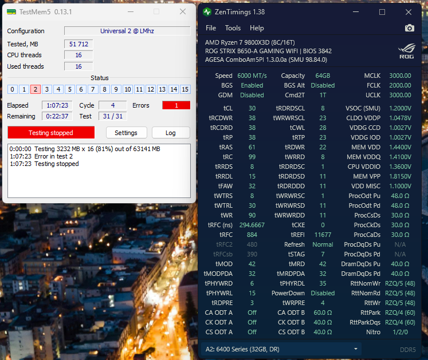Click the ZenTimings app logo icon
Viewport: 428px width, 360px height.
tap(207, 12)
